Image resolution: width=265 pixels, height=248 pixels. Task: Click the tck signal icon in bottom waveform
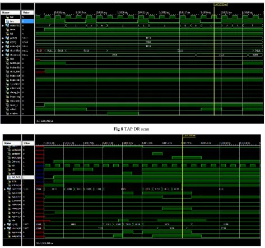point(9,166)
